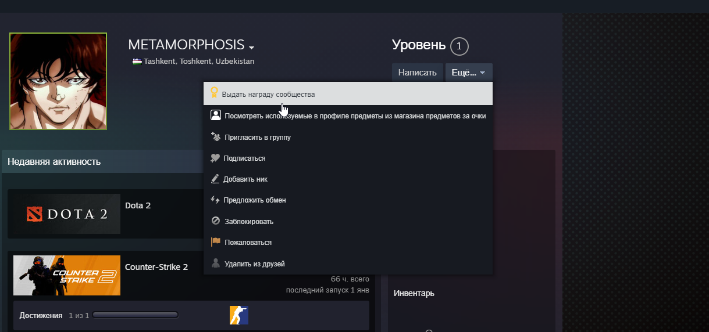709x332 pixels.
Task: Click the invite to group people icon
Action: (215, 137)
